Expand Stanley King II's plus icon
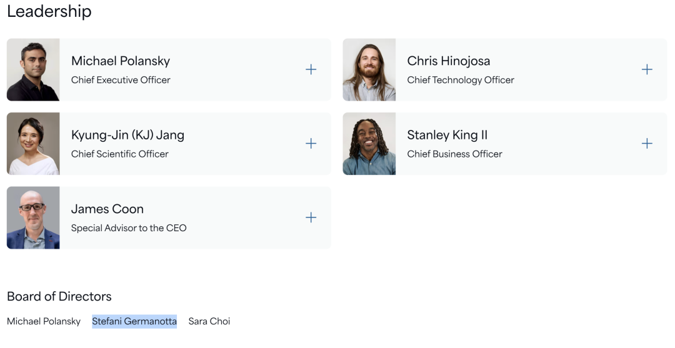The image size is (675, 348). tap(647, 144)
